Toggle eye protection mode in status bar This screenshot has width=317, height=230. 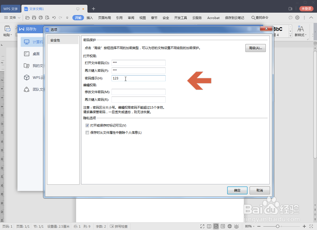pyautogui.click(x=236, y=226)
